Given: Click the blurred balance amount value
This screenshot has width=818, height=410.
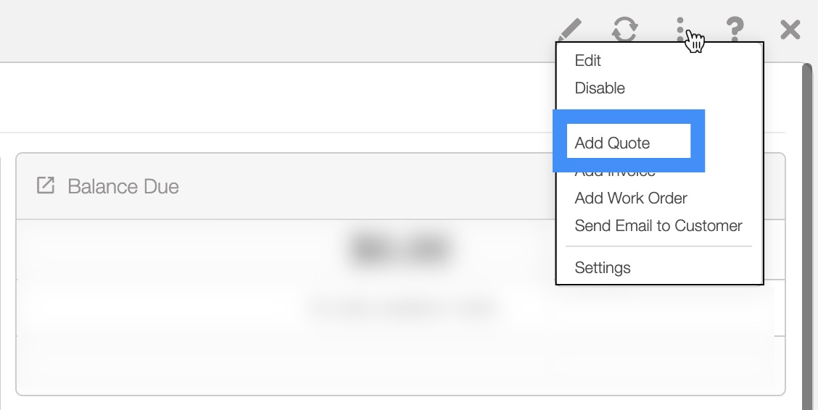Looking at the screenshot, I should 400,249.
